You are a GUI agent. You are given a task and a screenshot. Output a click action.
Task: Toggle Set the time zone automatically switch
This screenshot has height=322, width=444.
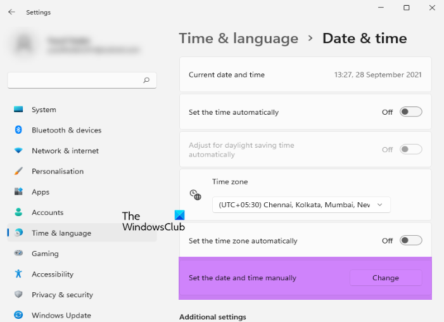(410, 241)
